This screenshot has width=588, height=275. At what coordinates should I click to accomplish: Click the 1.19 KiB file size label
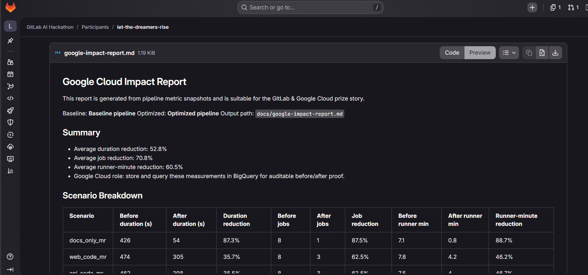pos(146,53)
